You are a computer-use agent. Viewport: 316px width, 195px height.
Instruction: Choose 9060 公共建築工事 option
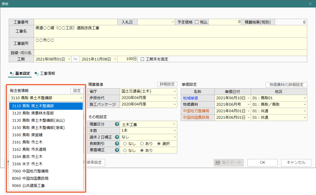click(46, 186)
